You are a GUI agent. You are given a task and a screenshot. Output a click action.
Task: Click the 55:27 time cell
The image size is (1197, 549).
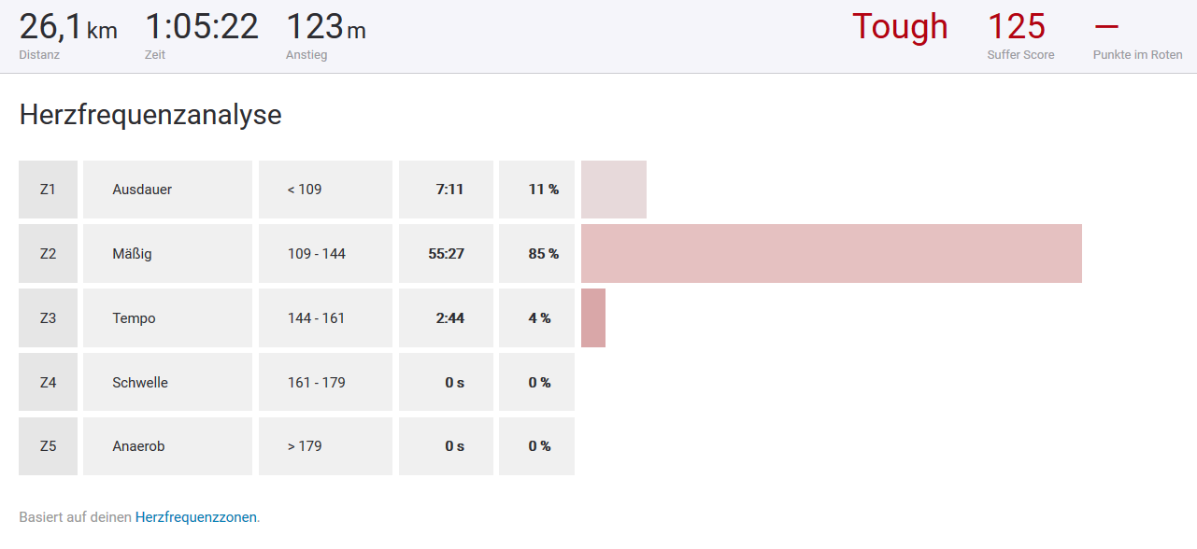446,253
